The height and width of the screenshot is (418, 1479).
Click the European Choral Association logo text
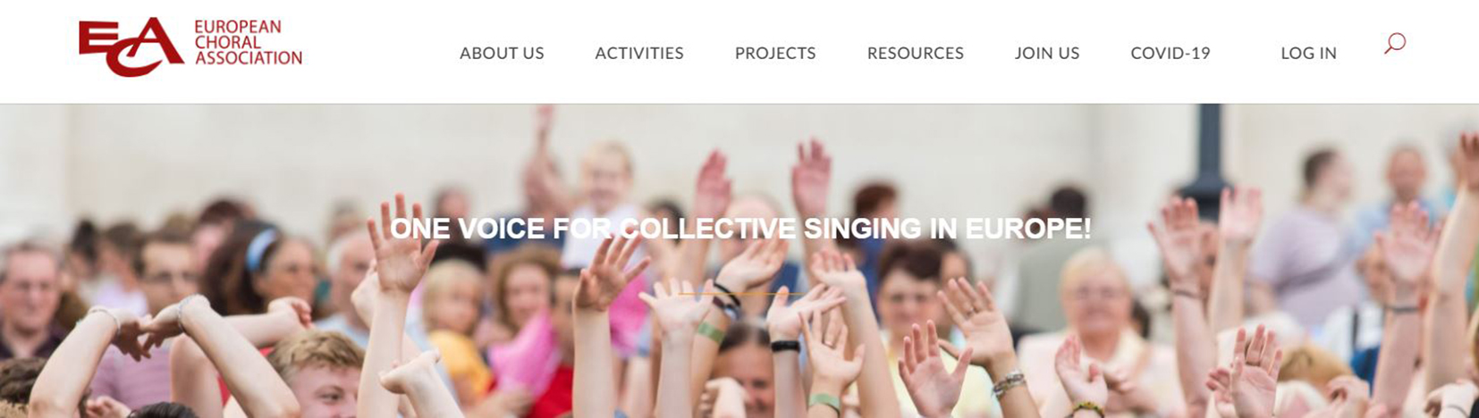(x=248, y=42)
